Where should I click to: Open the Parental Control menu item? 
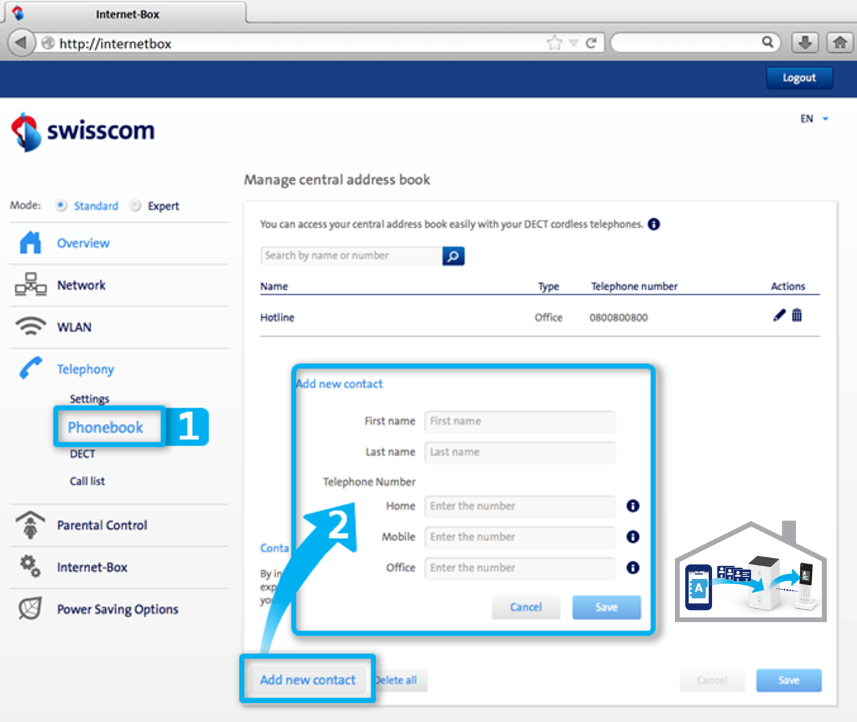[102, 525]
